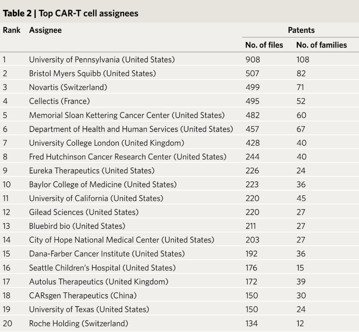Click the value 457 for Health and Human Services
This screenshot has width=359, height=332.
click(x=252, y=129)
